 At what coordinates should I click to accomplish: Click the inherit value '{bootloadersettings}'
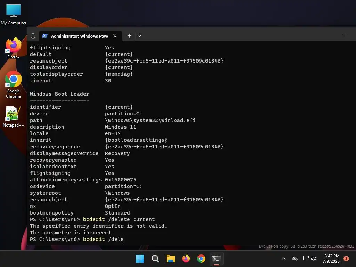[x=136, y=140]
